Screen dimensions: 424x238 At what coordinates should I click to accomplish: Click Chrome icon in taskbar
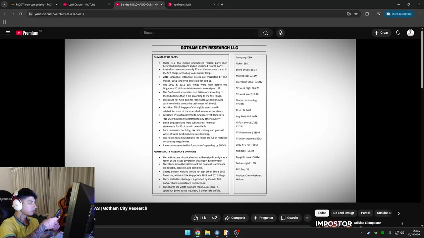pos(197,233)
